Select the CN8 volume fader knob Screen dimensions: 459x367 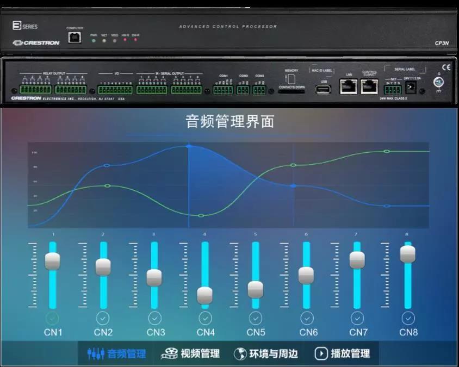(408, 254)
